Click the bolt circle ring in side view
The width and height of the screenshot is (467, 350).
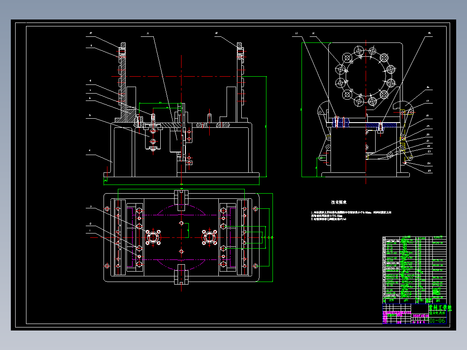(366, 76)
